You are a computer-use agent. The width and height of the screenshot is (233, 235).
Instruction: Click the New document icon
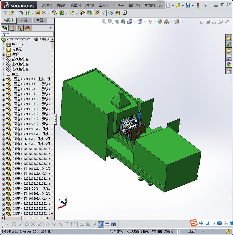coord(168,5)
